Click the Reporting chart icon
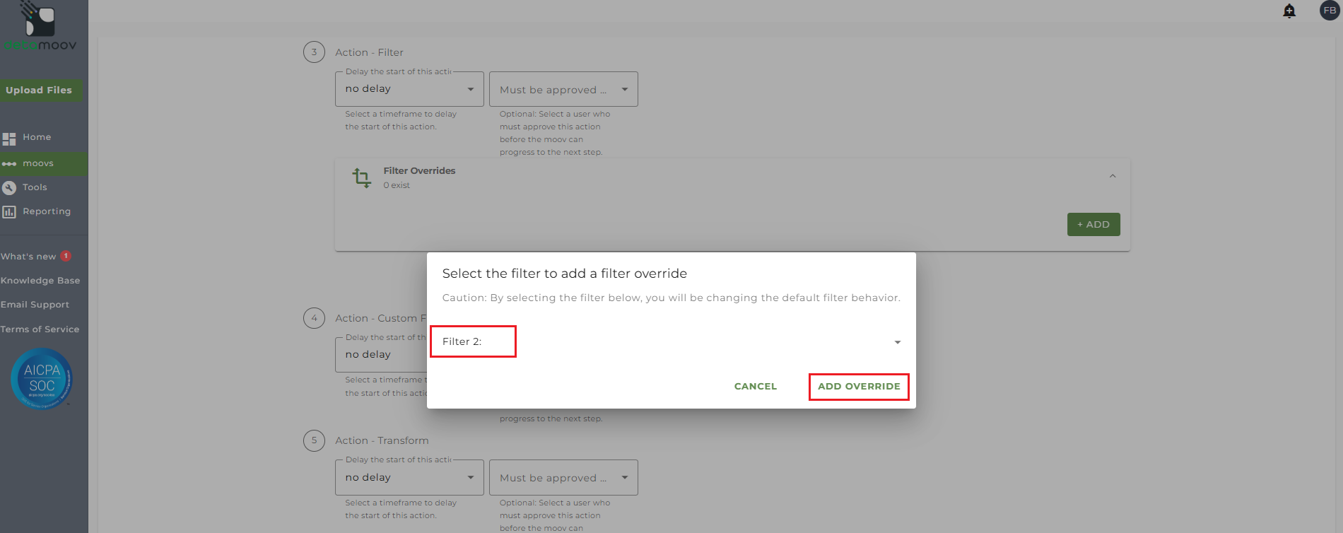Screen dimensions: 1343x533 click(9, 211)
